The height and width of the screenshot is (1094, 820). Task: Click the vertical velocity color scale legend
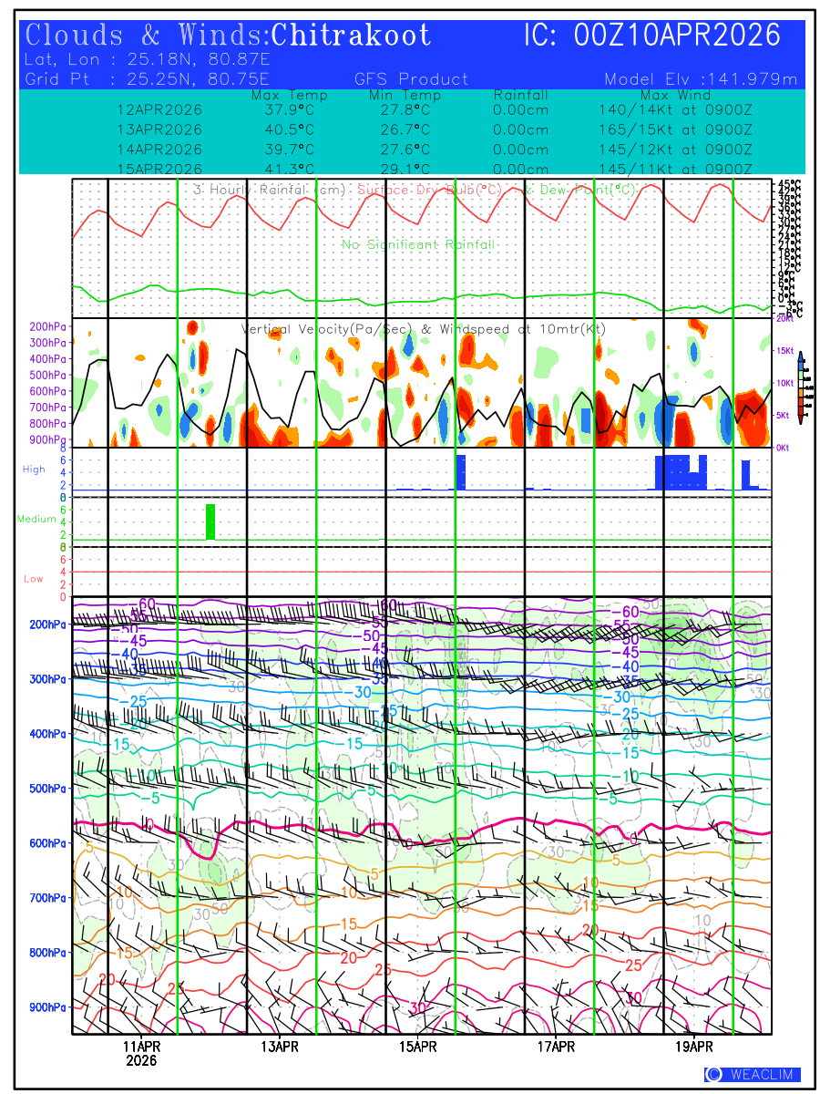[800, 388]
